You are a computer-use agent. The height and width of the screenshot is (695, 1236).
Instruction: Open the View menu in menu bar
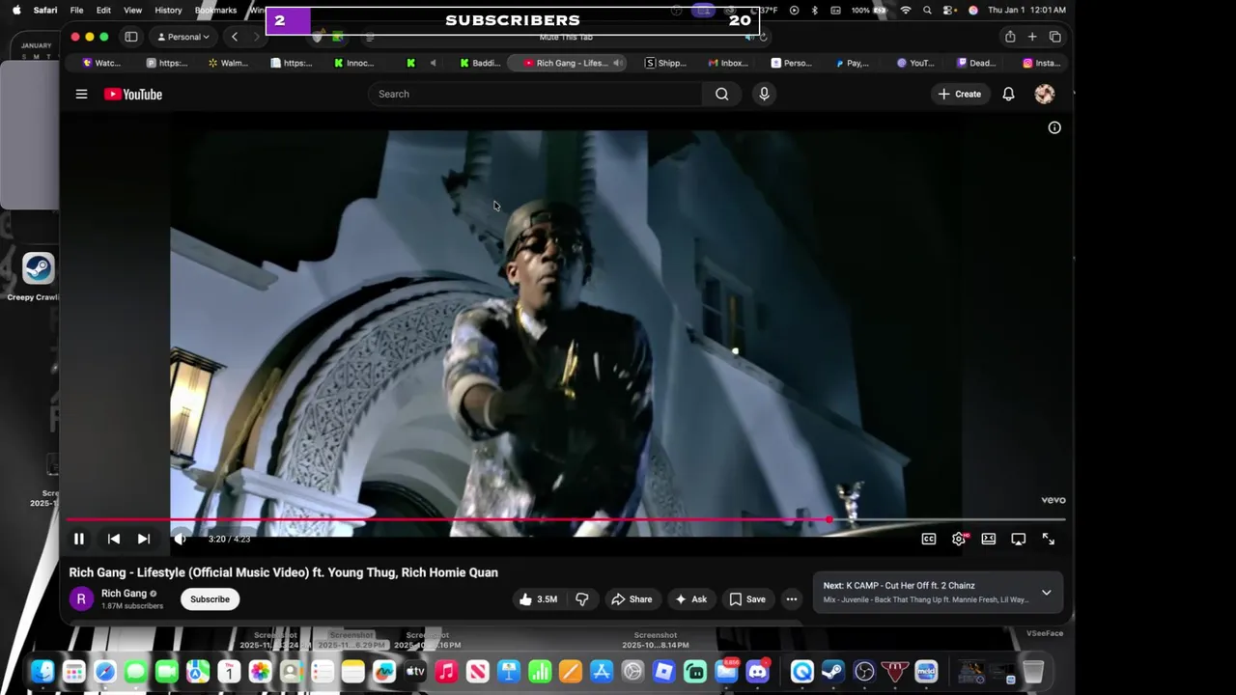[132, 10]
